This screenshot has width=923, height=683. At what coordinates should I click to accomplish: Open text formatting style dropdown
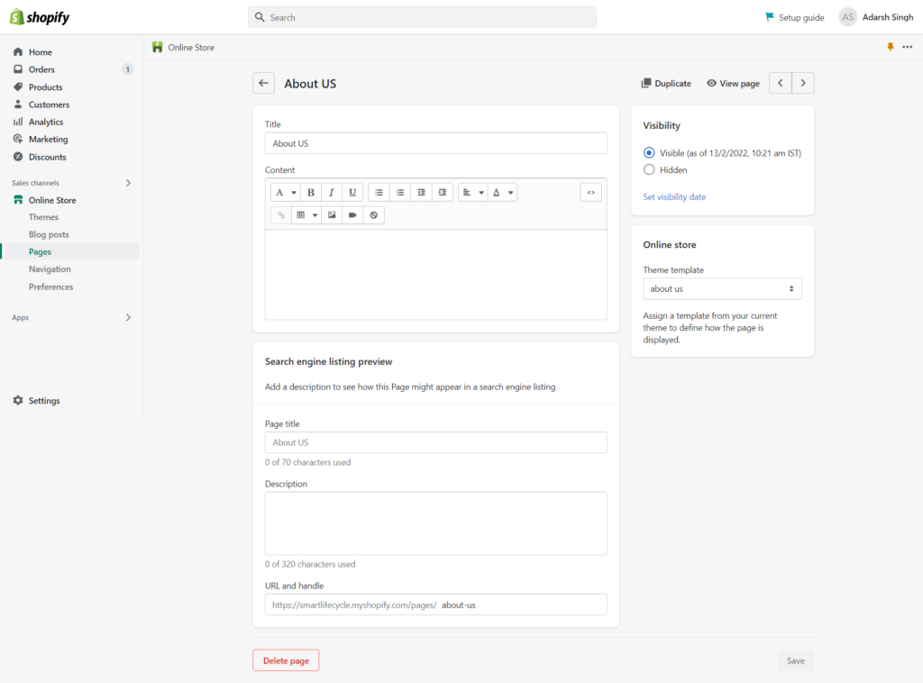tap(286, 192)
